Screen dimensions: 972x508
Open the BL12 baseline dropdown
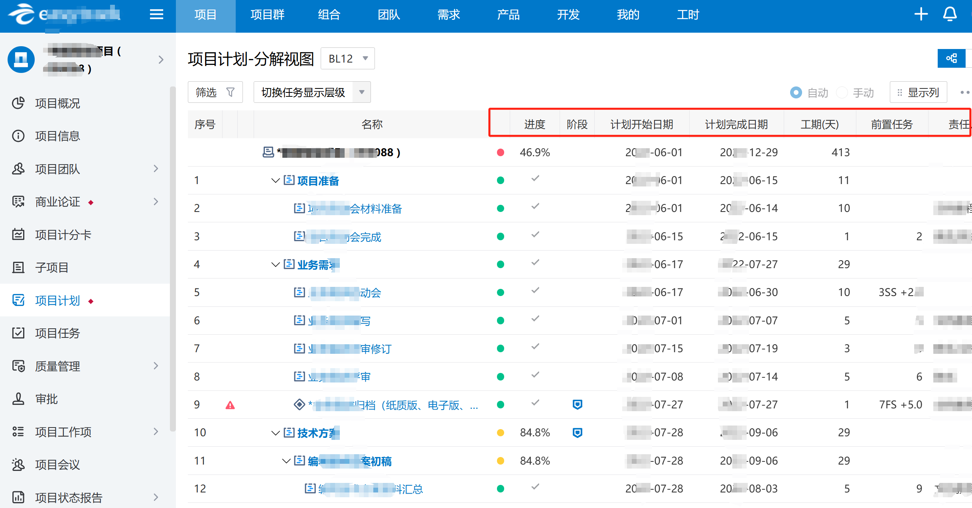click(347, 59)
